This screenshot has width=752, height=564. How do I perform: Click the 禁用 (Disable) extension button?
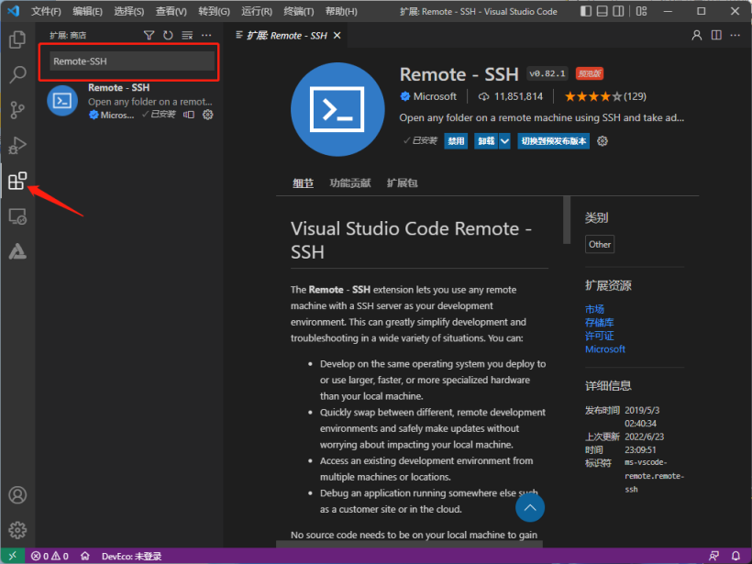pyautogui.click(x=456, y=141)
